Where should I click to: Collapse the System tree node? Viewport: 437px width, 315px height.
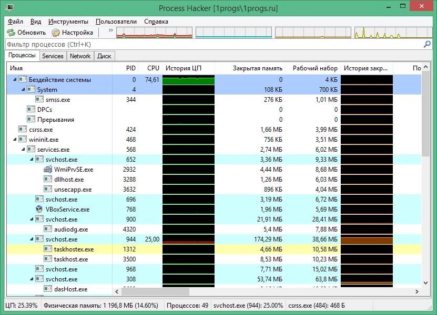pyautogui.click(x=23, y=90)
